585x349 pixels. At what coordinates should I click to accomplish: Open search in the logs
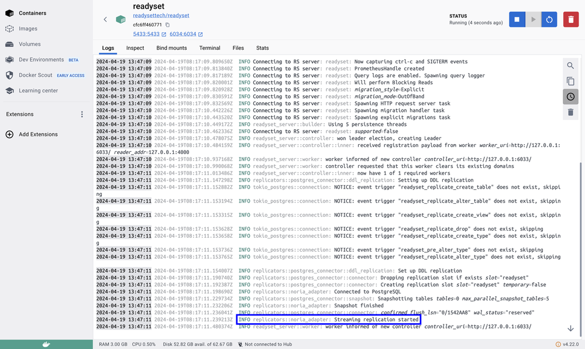pos(570,66)
